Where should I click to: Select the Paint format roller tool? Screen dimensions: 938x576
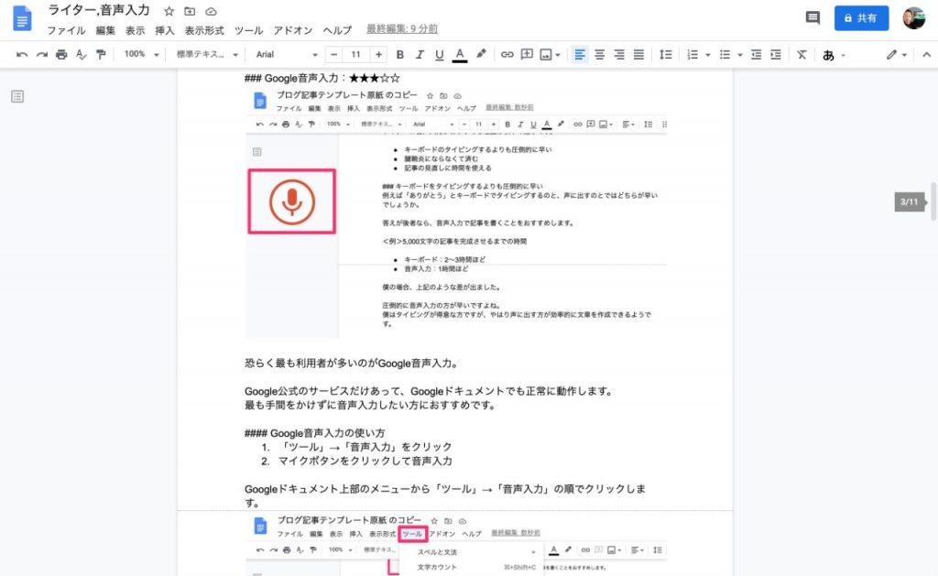tap(101, 55)
